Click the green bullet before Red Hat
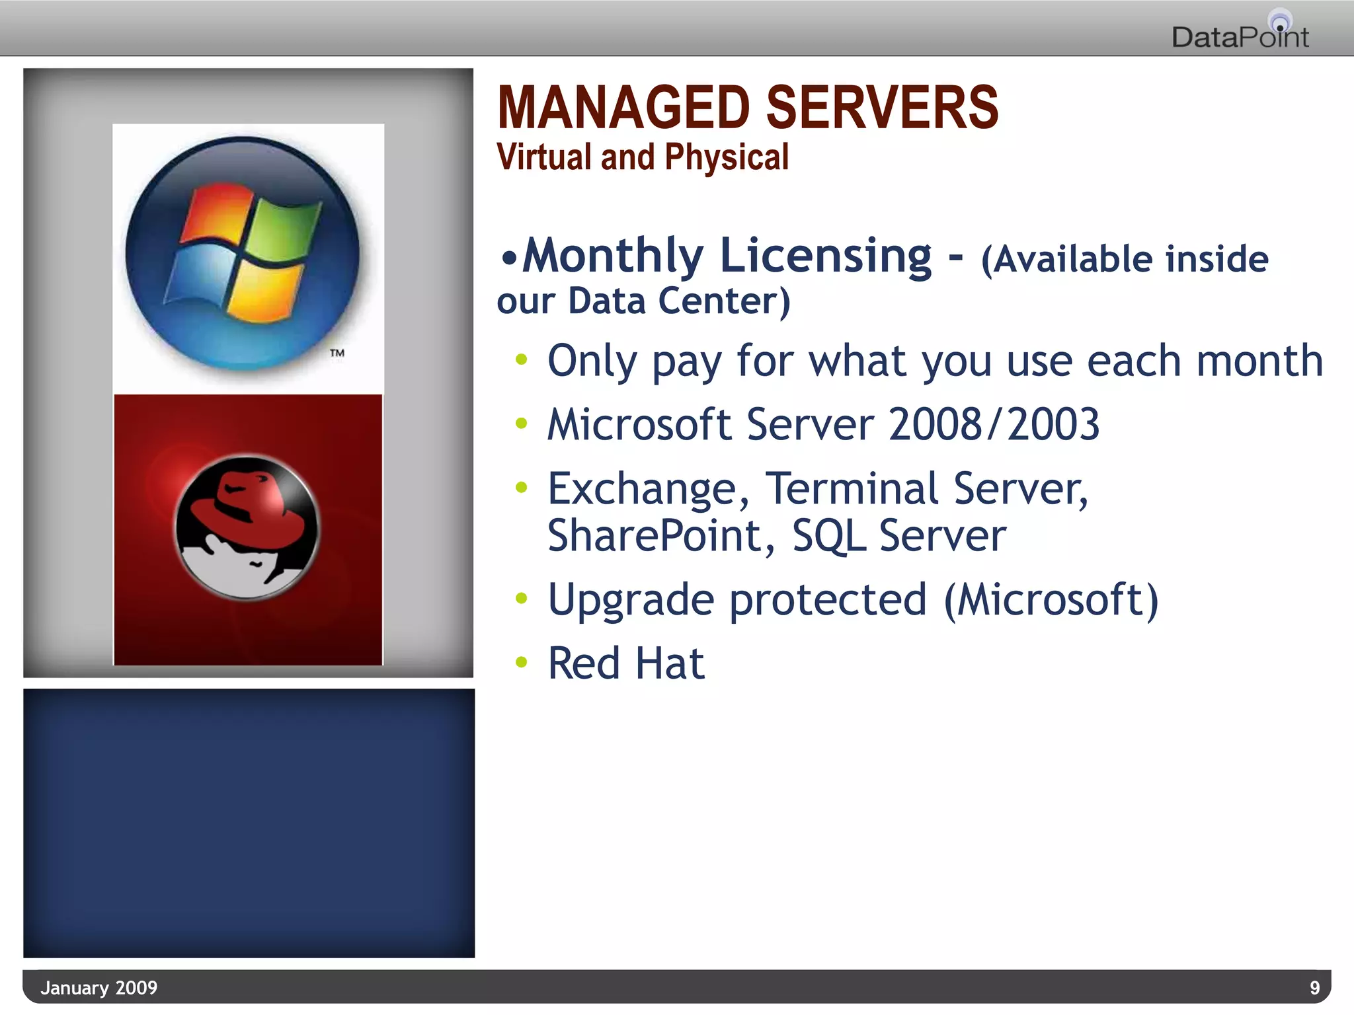The height and width of the screenshot is (1015, 1354). (522, 661)
